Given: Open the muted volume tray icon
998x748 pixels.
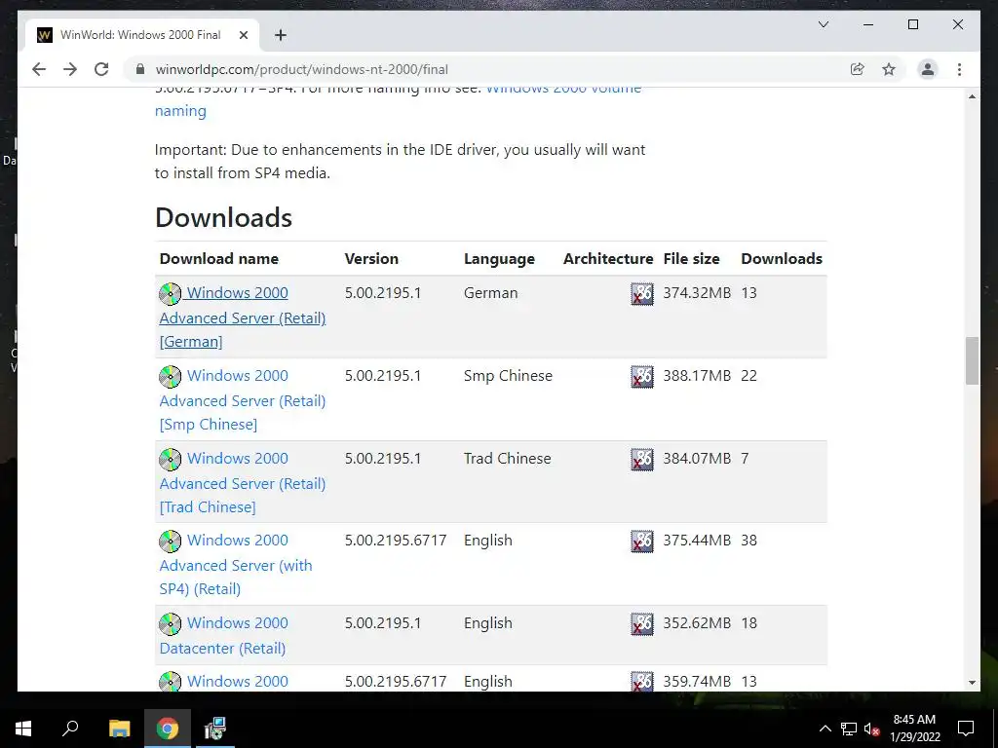Looking at the screenshot, I should tap(871, 729).
